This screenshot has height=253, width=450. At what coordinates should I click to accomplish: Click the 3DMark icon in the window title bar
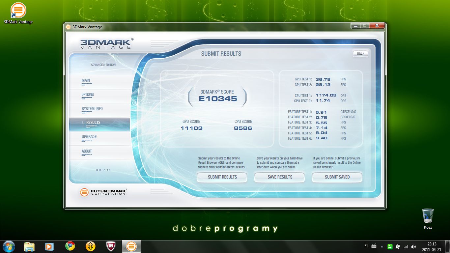[x=68, y=27]
